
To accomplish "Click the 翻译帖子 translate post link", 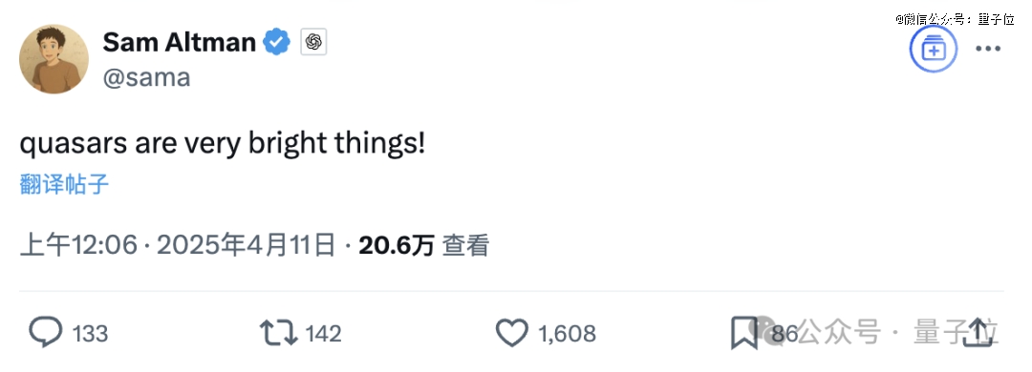I will coord(64,185).
